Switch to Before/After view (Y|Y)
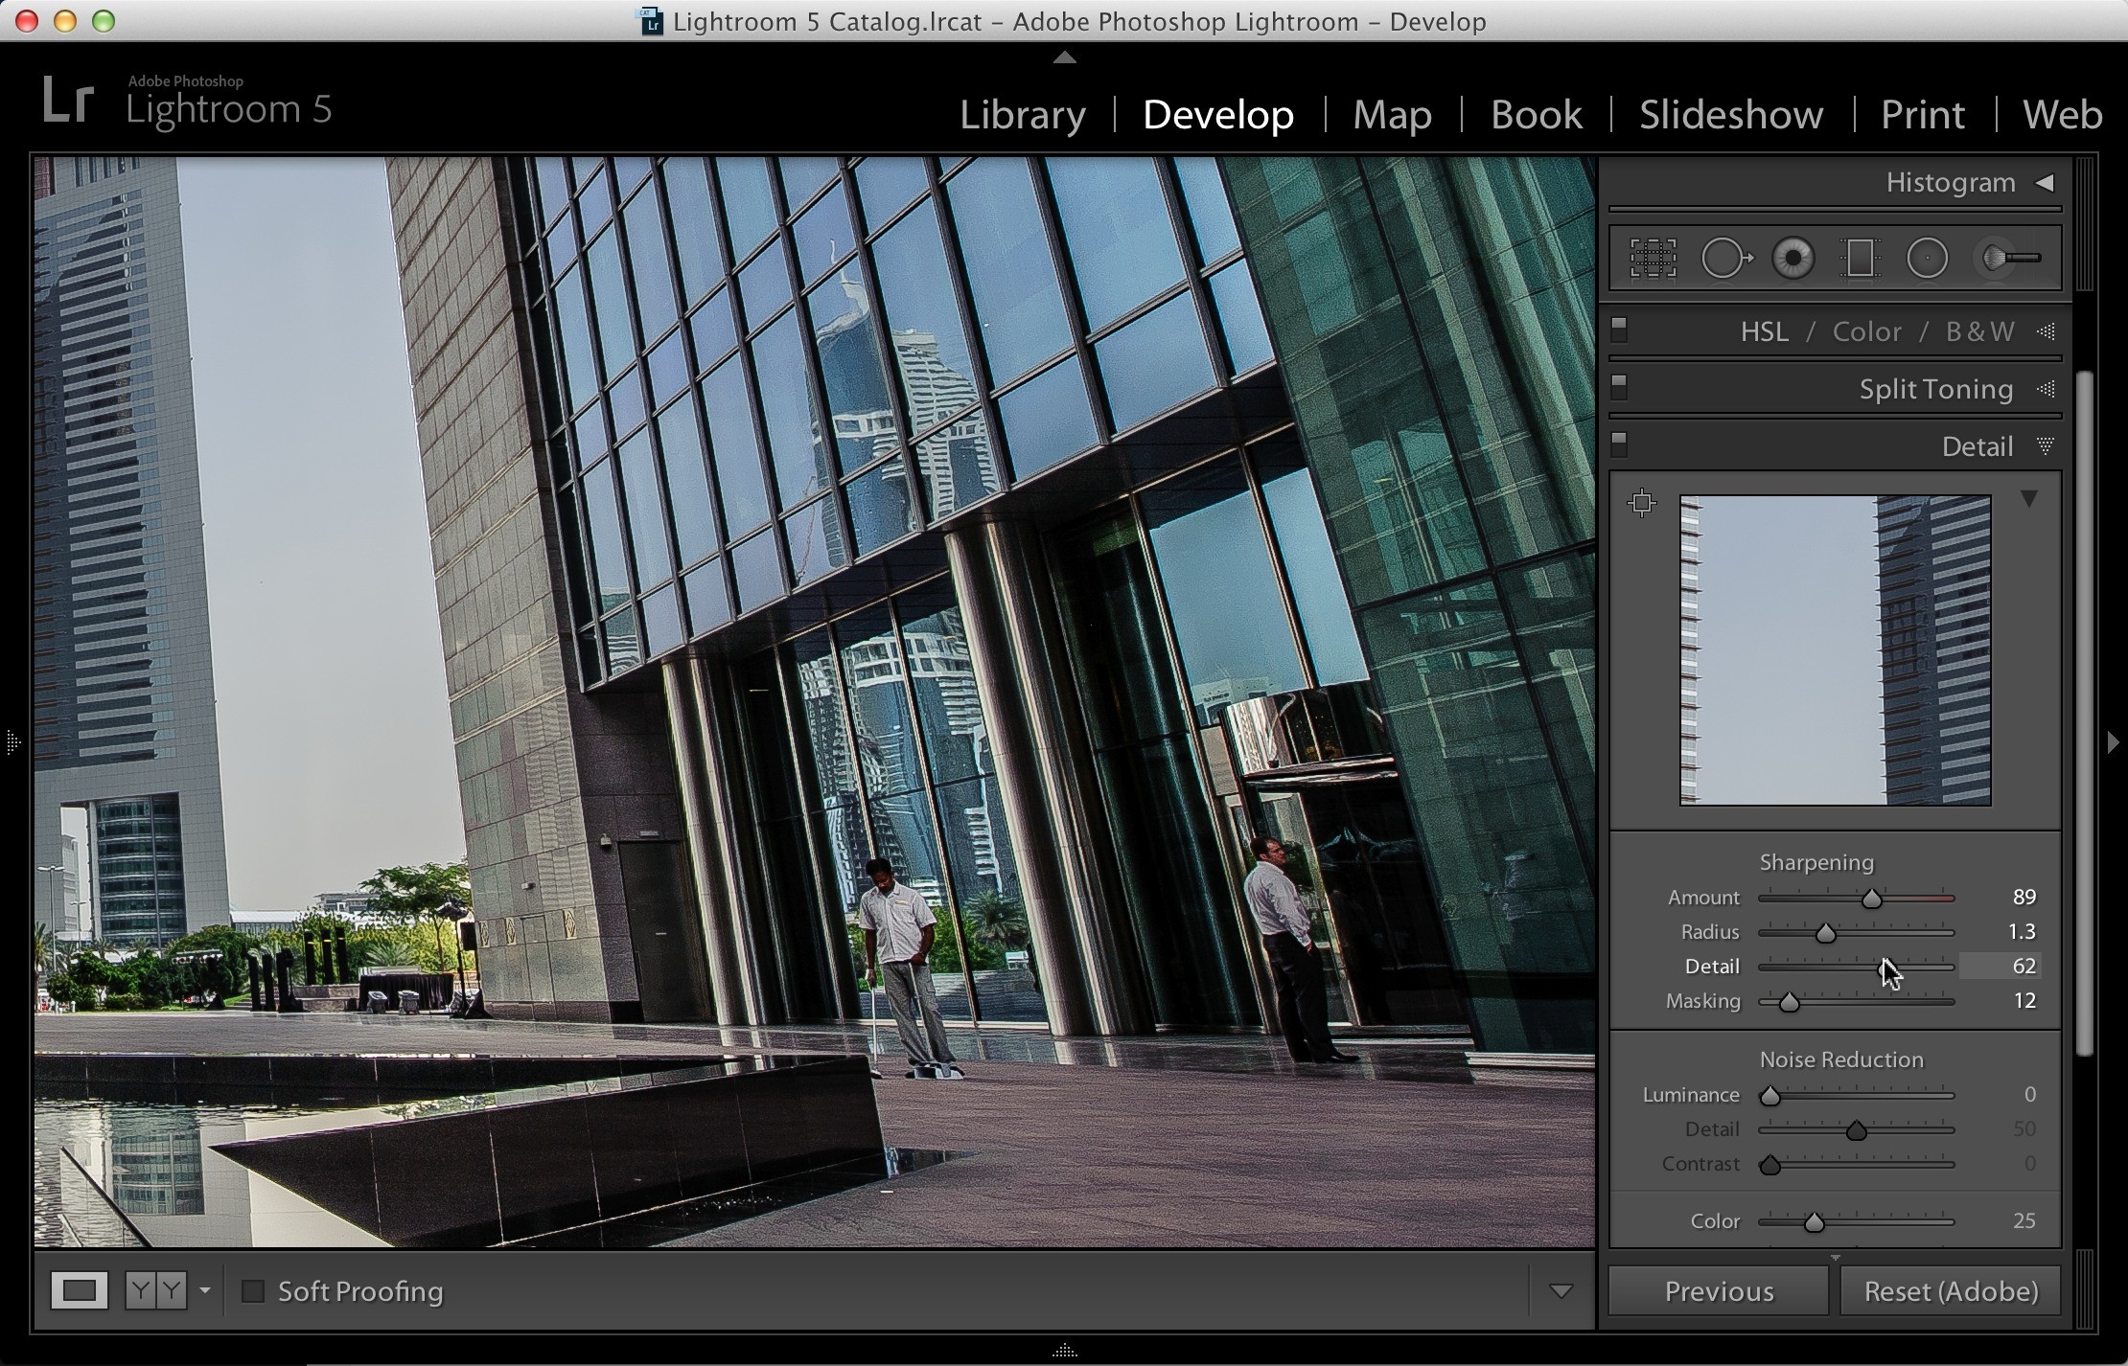This screenshot has height=1366, width=2128. (x=156, y=1291)
